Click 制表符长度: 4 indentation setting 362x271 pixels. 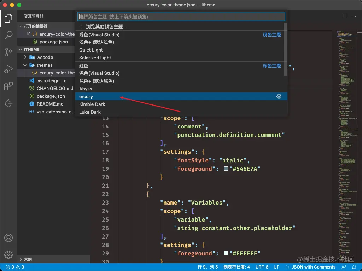coord(237,267)
